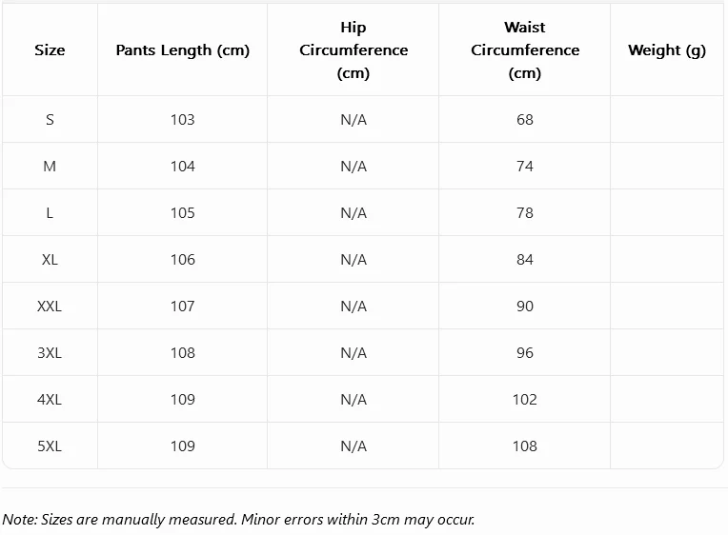Click the Pants Length (cm) header
The width and height of the screenshot is (728, 535).
pyautogui.click(x=182, y=50)
